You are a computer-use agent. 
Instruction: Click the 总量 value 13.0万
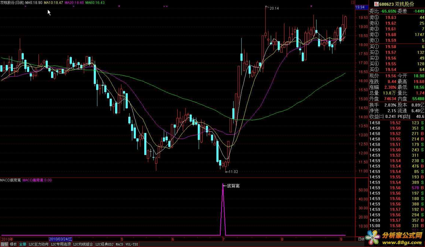pyautogui.click(x=389, y=93)
